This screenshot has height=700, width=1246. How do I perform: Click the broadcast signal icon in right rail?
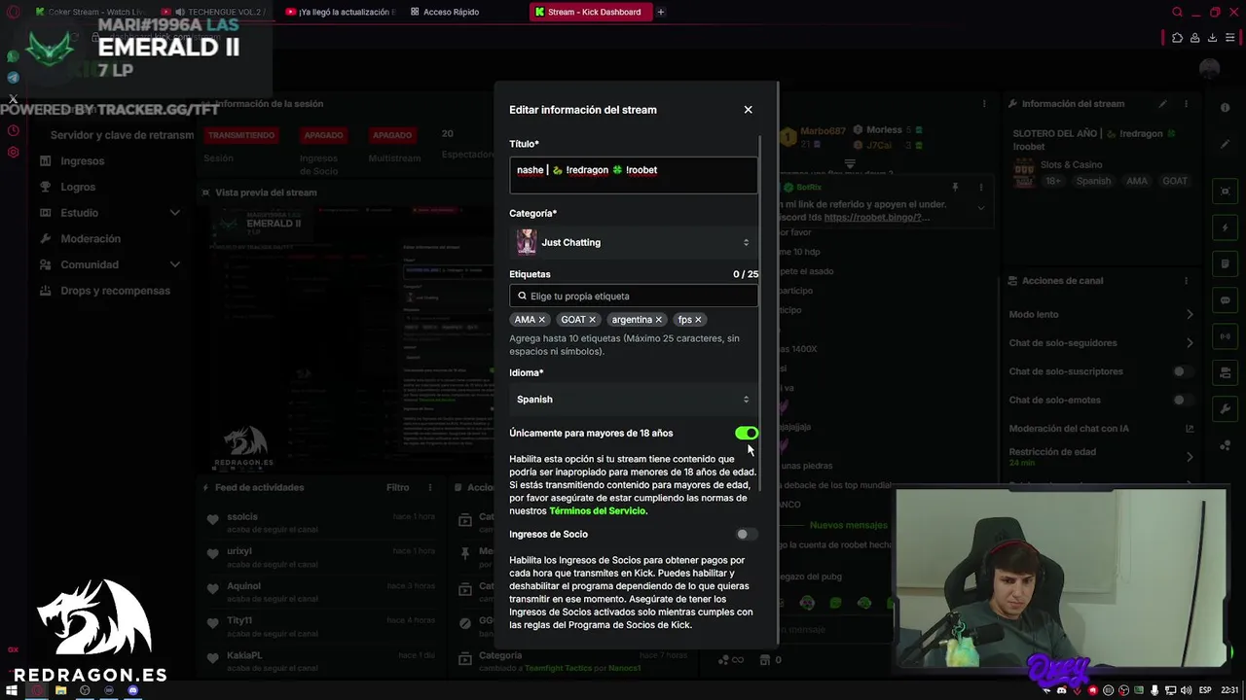pos(1226,336)
